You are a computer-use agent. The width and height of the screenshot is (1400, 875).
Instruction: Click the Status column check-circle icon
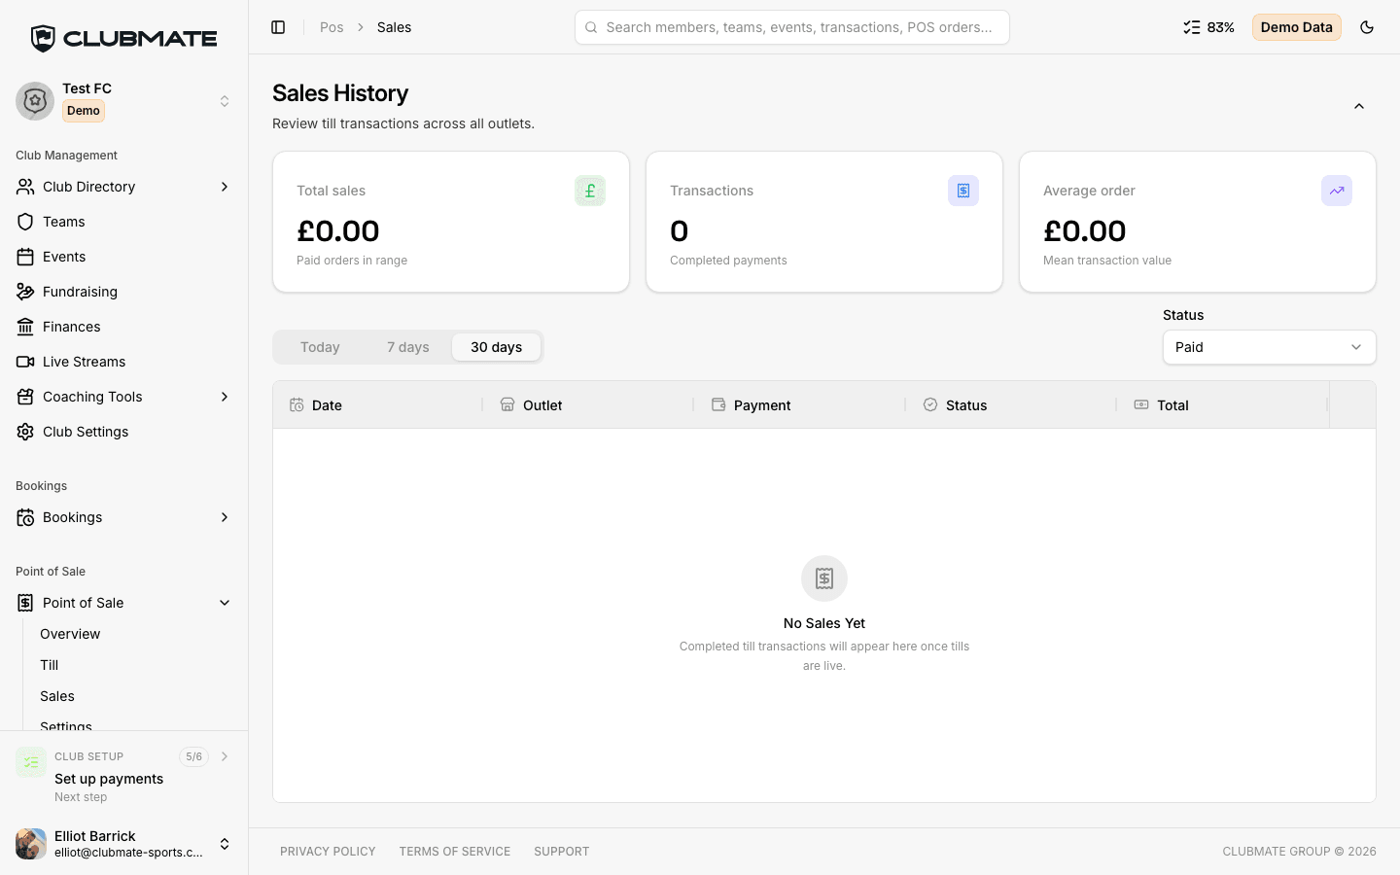coord(930,404)
